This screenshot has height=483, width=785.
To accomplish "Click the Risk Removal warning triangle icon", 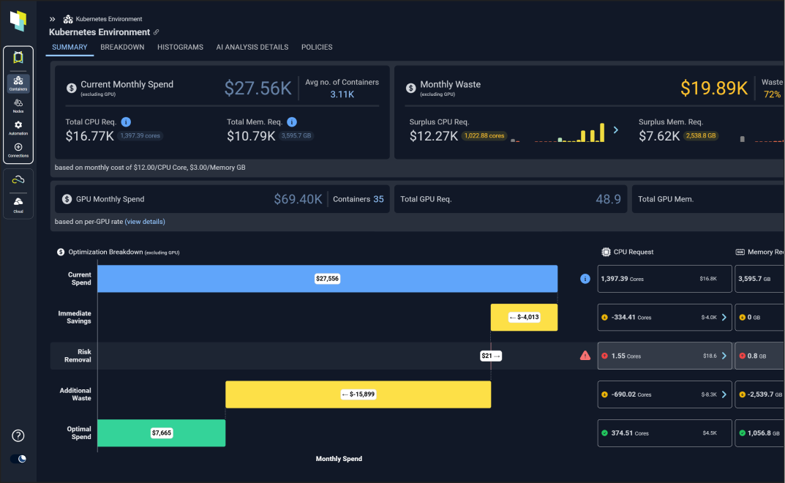I will 585,356.
